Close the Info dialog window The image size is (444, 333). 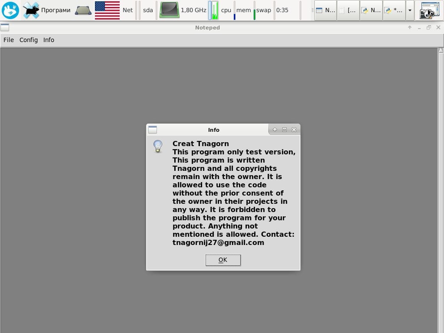294,130
